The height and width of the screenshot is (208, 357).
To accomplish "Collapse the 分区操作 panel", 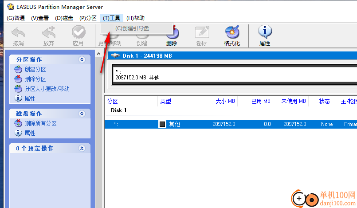I will coord(82,59).
